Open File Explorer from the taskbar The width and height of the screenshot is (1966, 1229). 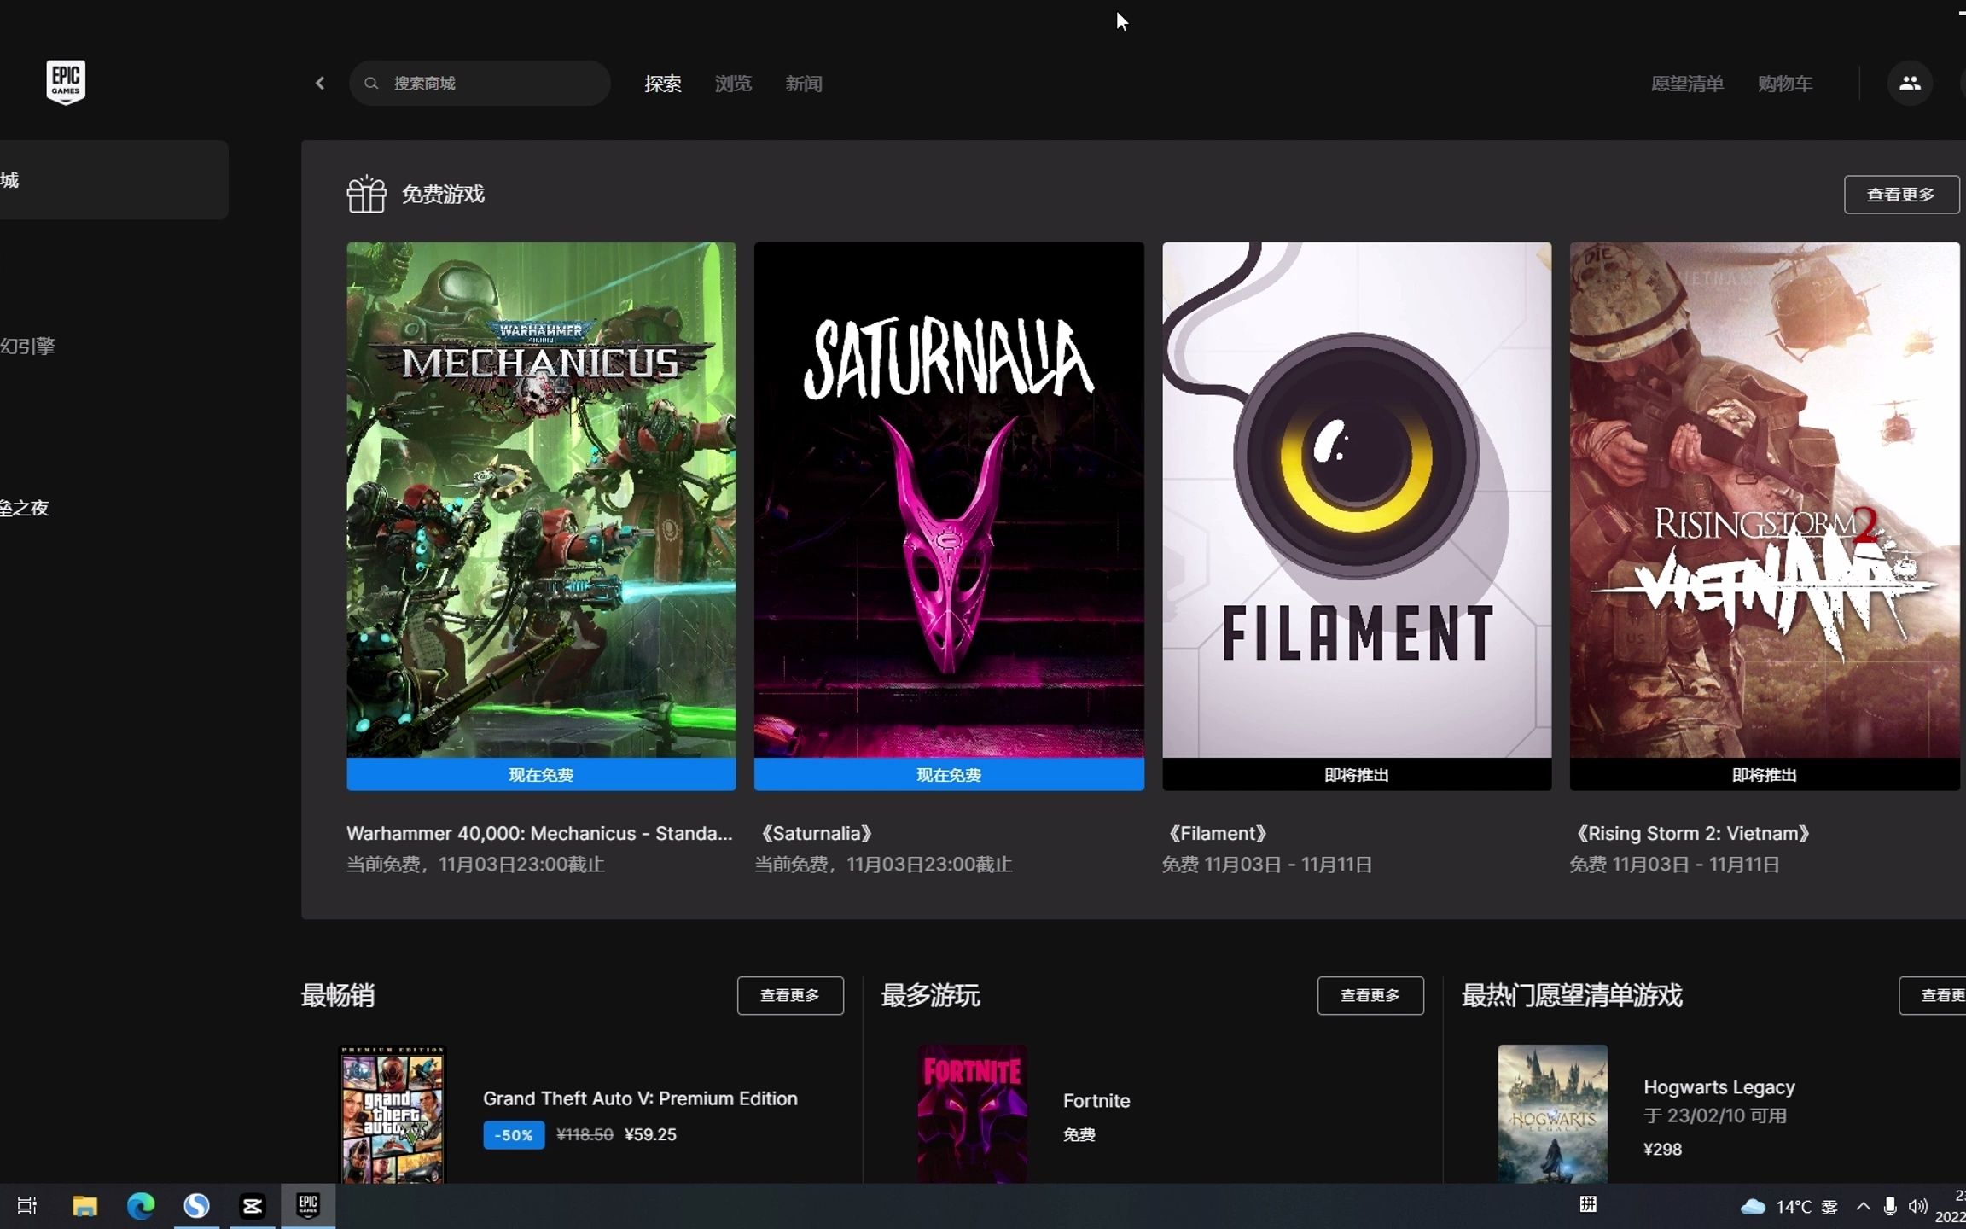point(84,1206)
